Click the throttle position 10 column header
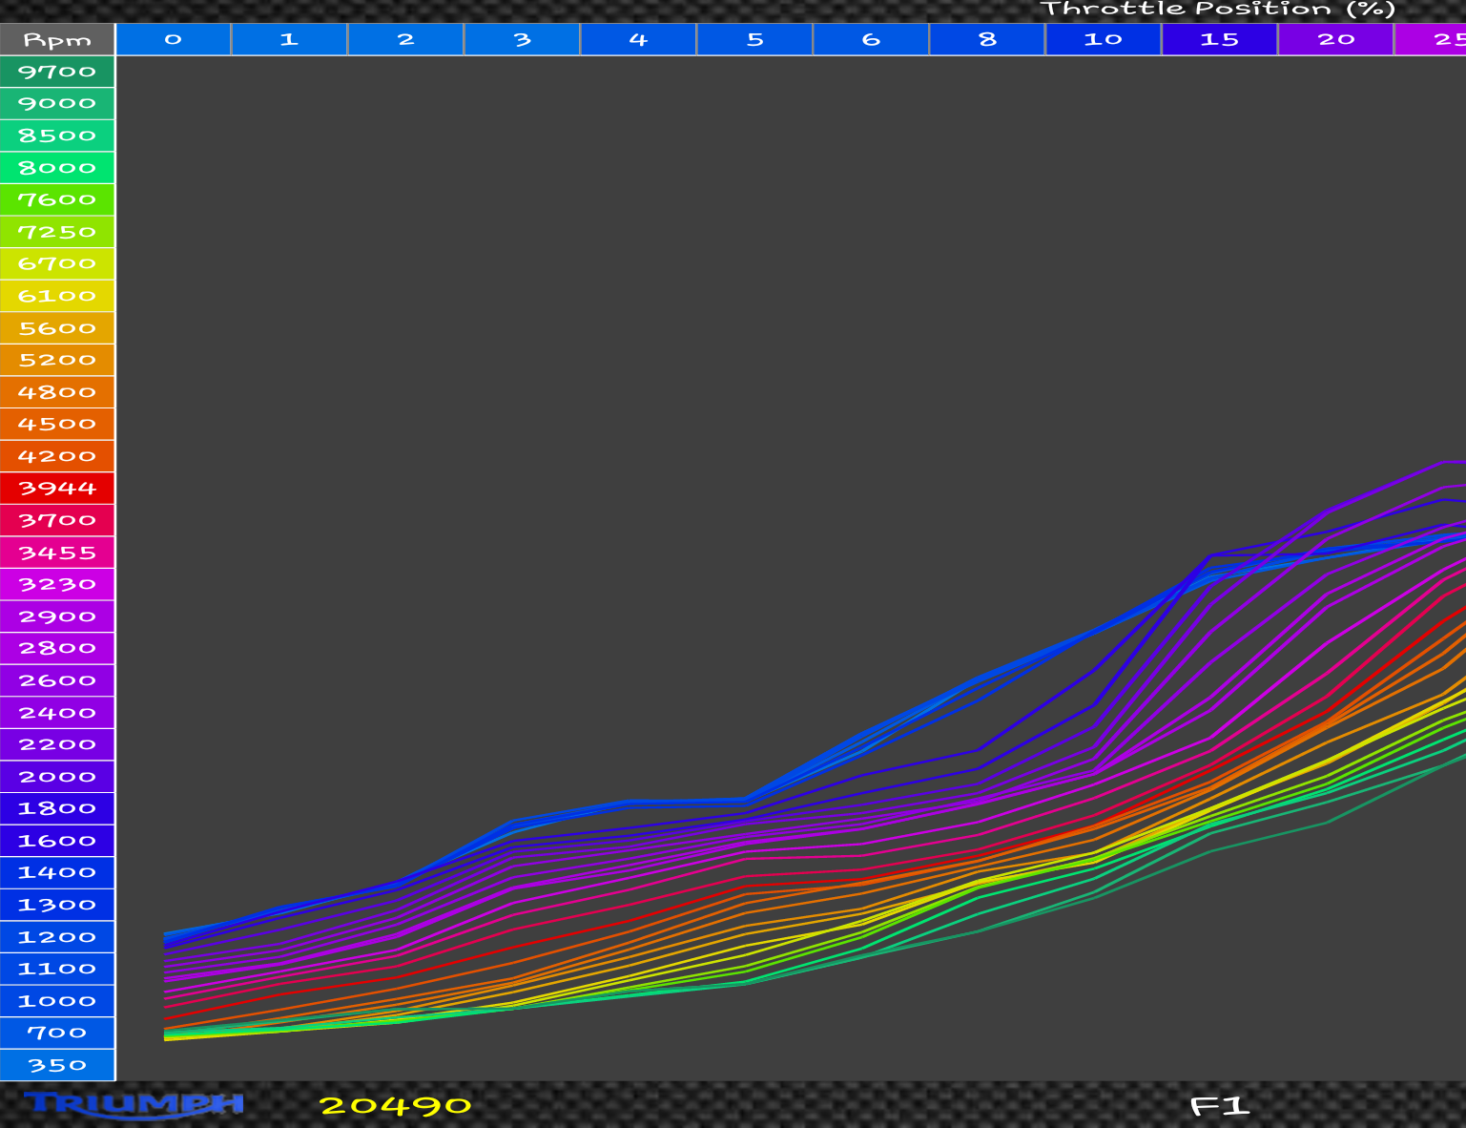 coord(1104,39)
